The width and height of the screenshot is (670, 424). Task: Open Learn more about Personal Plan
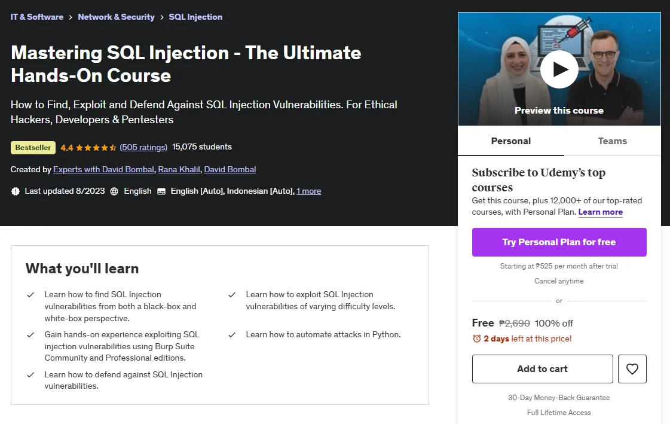[600, 212]
